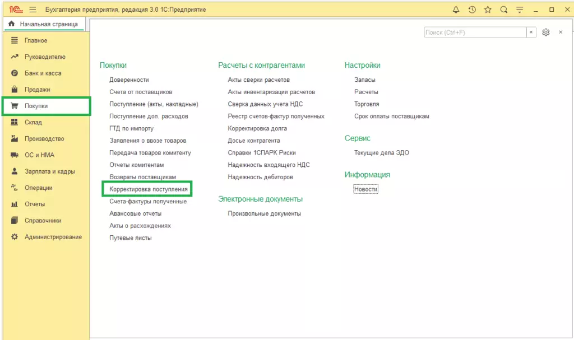
Task: Click the notifications bell icon
Action: (x=456, y=10)
